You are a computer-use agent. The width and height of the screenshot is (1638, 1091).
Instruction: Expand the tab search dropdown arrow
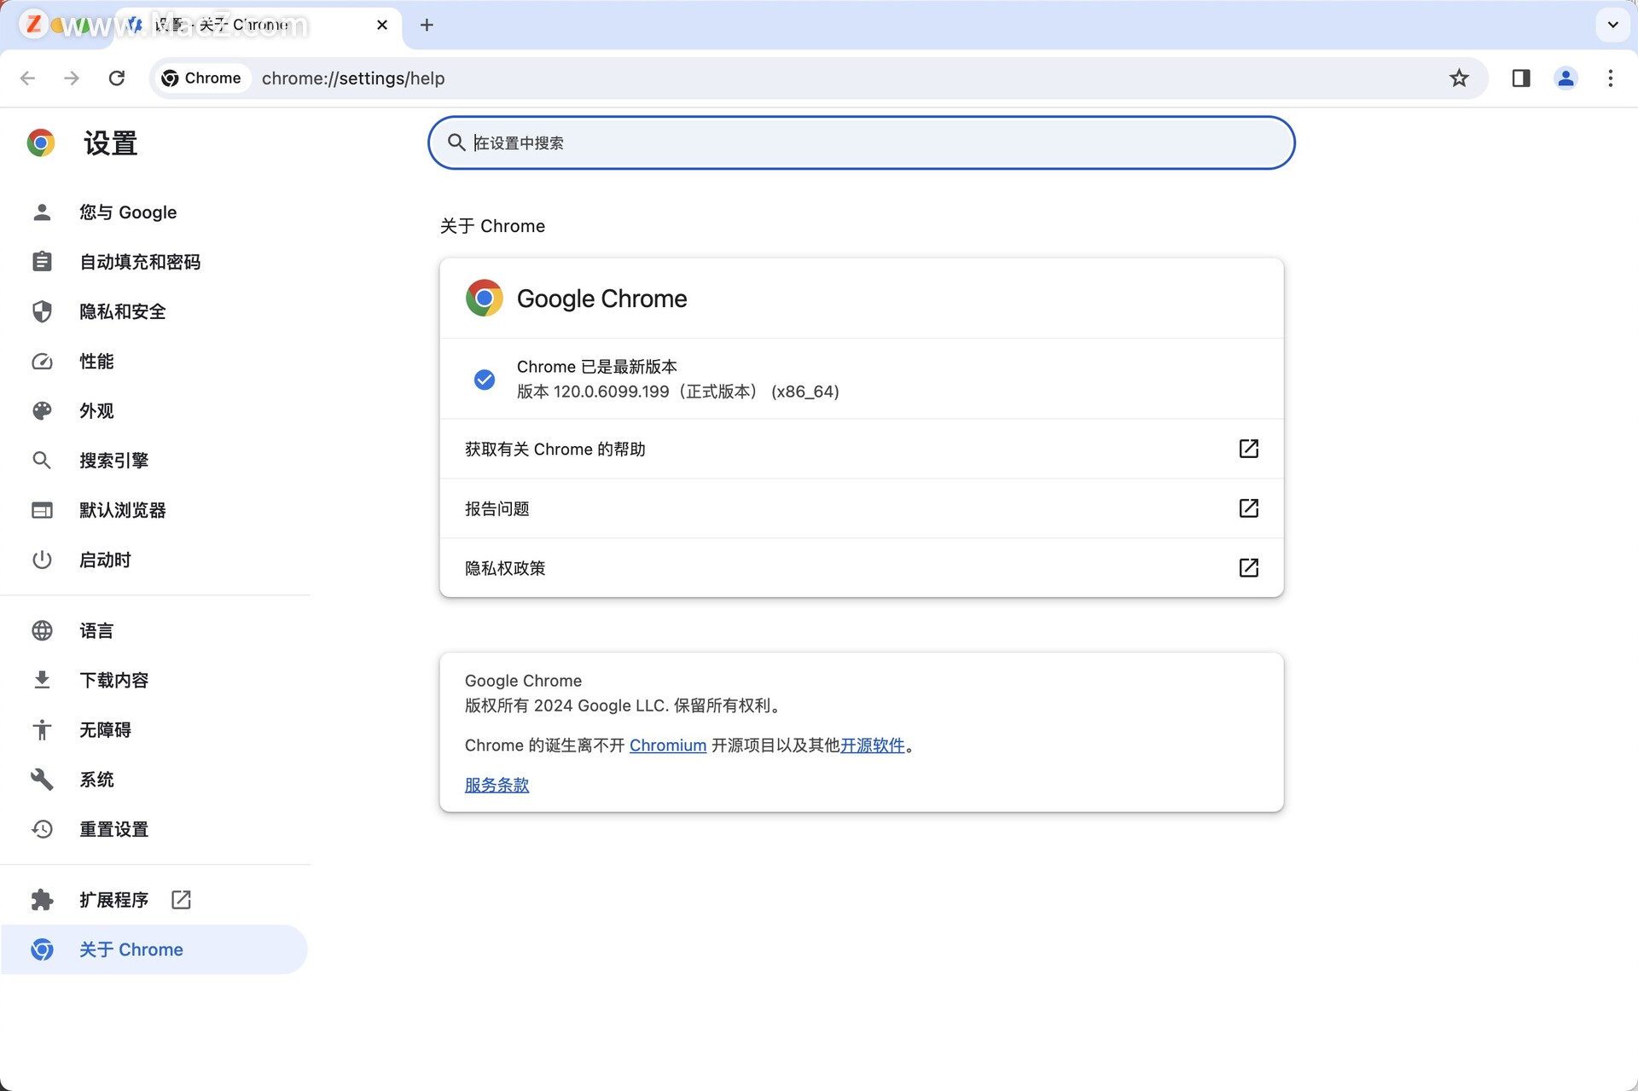[x=1612, y=25]
